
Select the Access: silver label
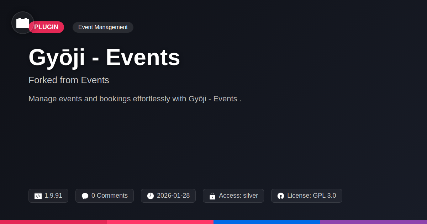[x=238, y=196]
